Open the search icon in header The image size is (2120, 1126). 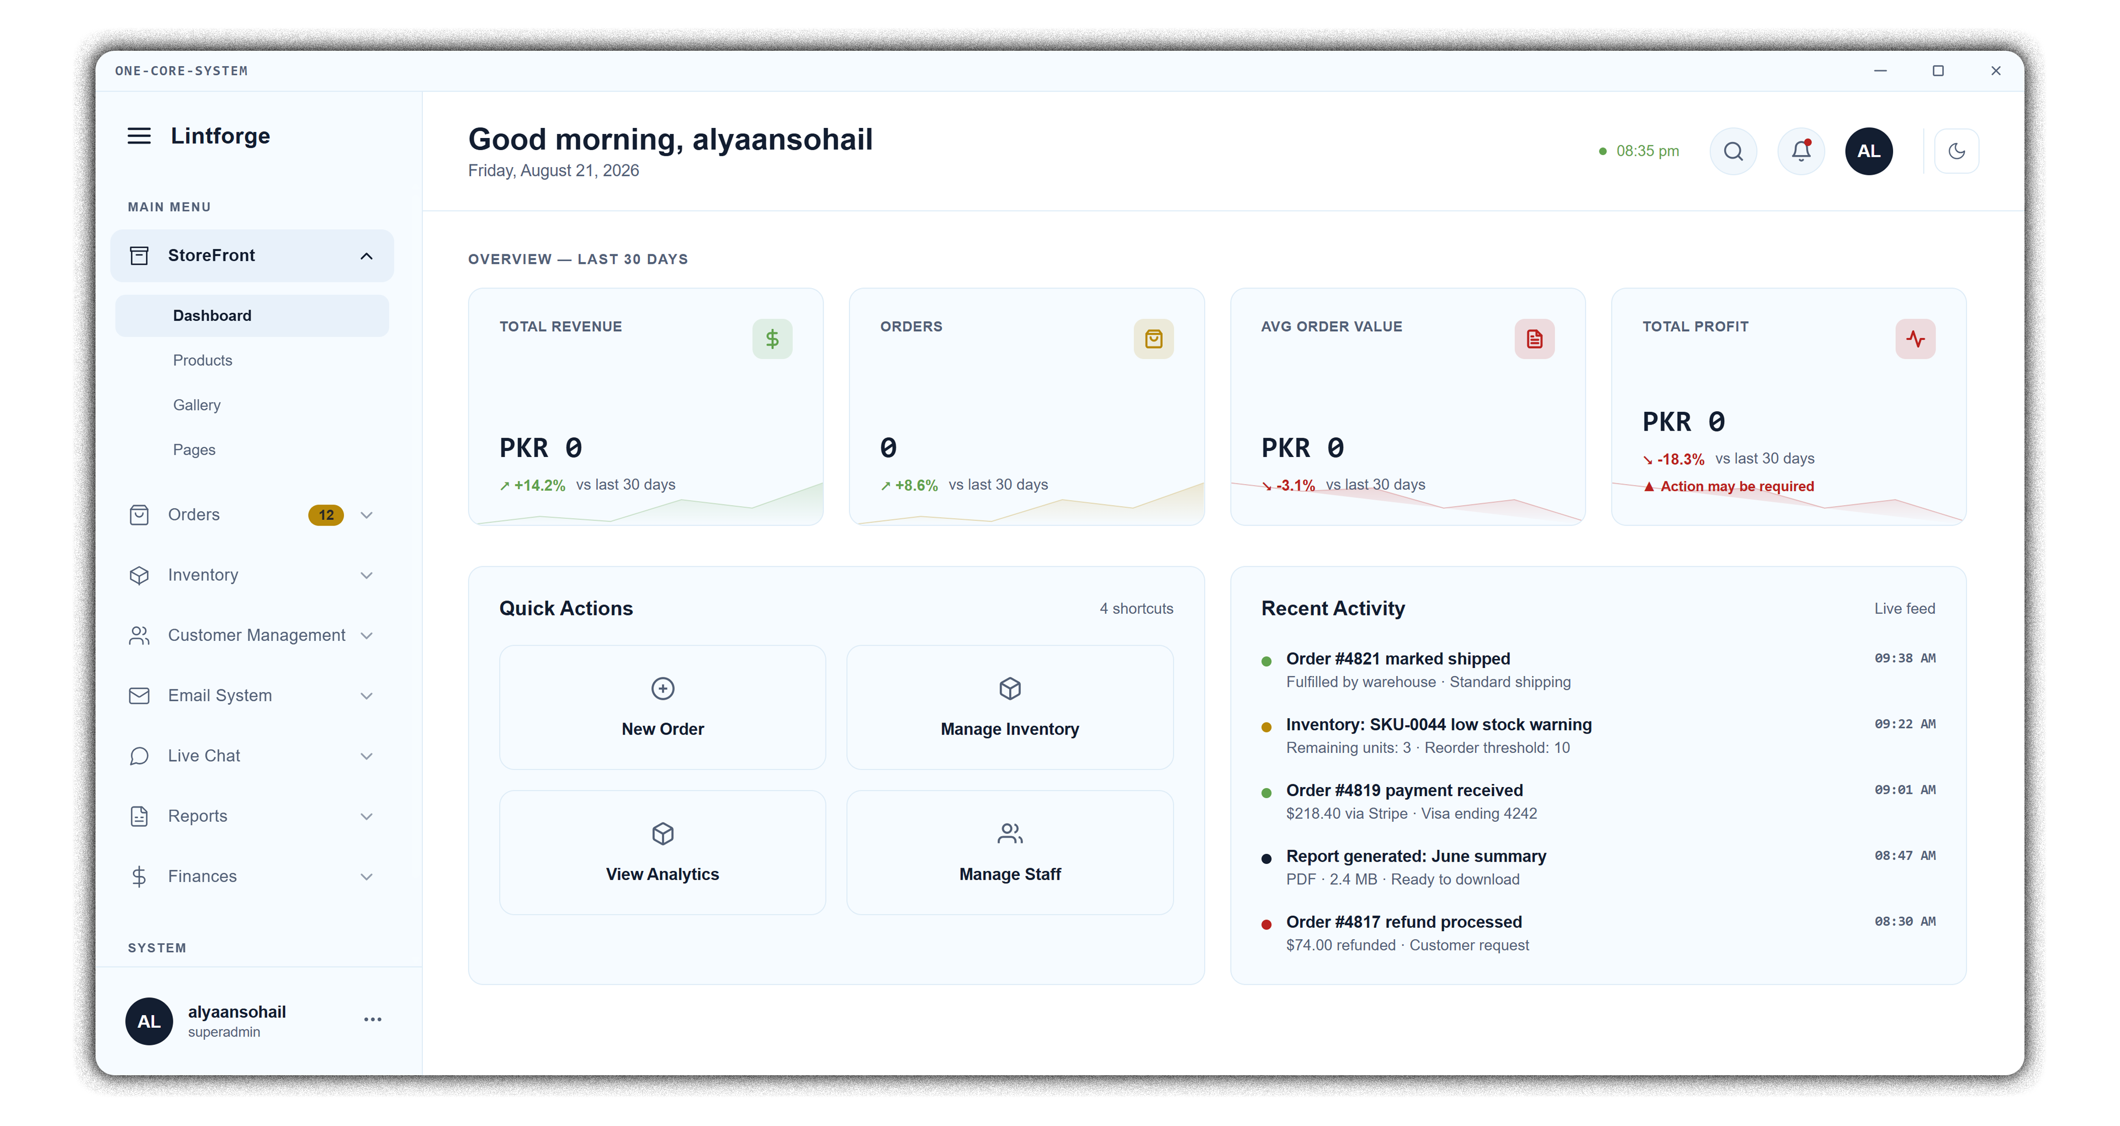[x=1733, y=151]
